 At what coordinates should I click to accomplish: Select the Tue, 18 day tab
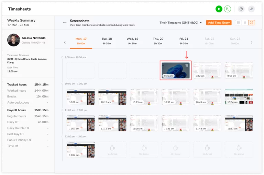coord(107,41)
